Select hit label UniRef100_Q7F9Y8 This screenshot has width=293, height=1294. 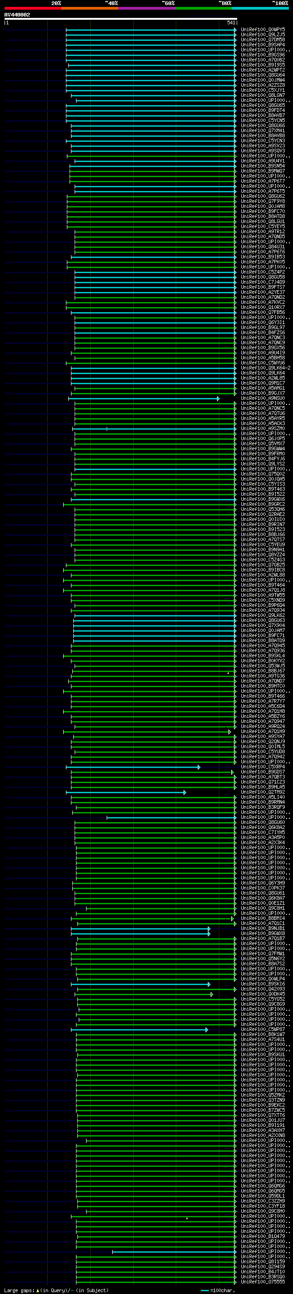(263, 202)
